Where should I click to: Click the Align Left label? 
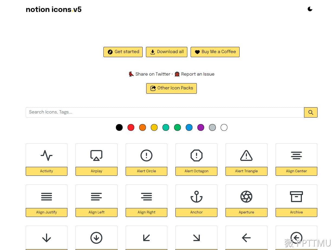click(96, 212)
